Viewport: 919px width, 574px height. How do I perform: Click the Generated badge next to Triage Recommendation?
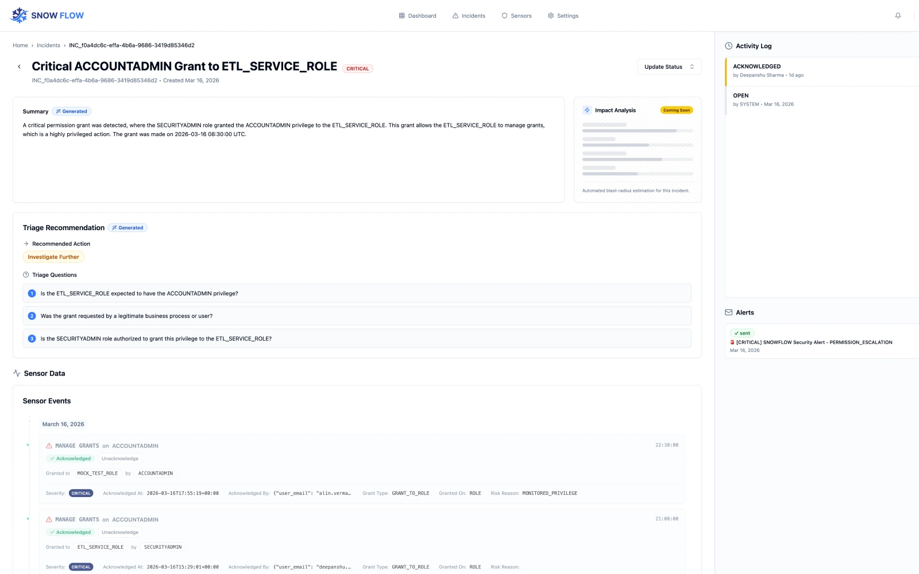(128, 228)
